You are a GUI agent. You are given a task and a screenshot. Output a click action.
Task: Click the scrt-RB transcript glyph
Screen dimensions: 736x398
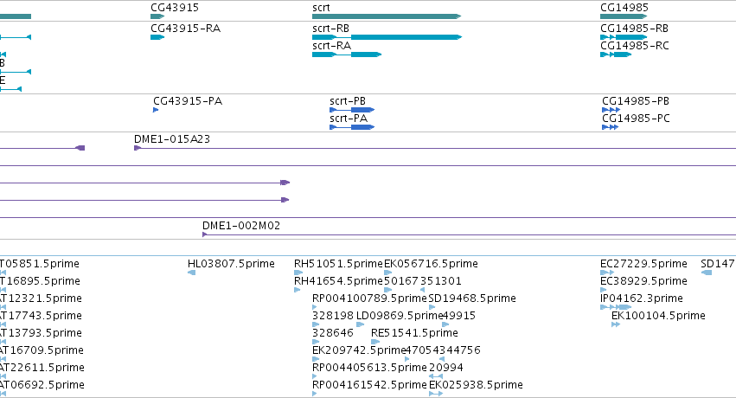387,37
